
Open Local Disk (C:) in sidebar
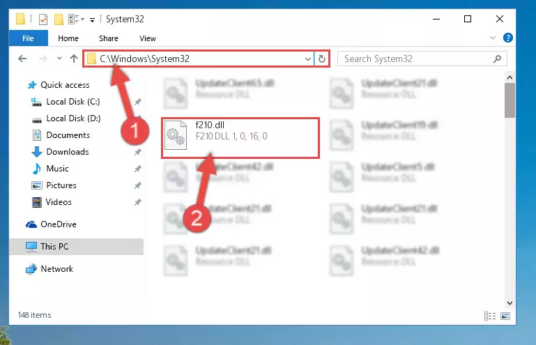pyautogui.click(x=72, y=102)
